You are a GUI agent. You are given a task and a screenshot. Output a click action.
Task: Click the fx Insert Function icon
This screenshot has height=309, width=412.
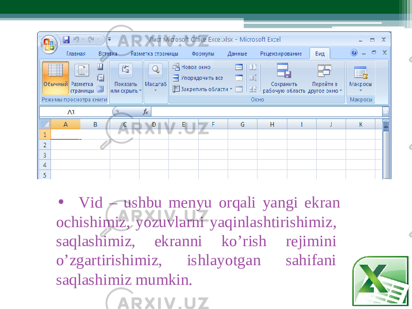click(145, 112)
